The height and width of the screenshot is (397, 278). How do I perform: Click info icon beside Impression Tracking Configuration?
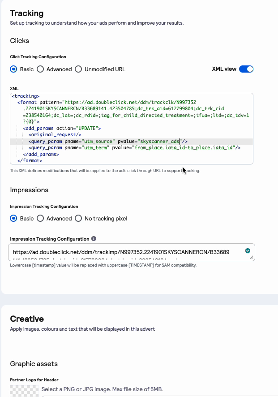click(x=94, y=238)
